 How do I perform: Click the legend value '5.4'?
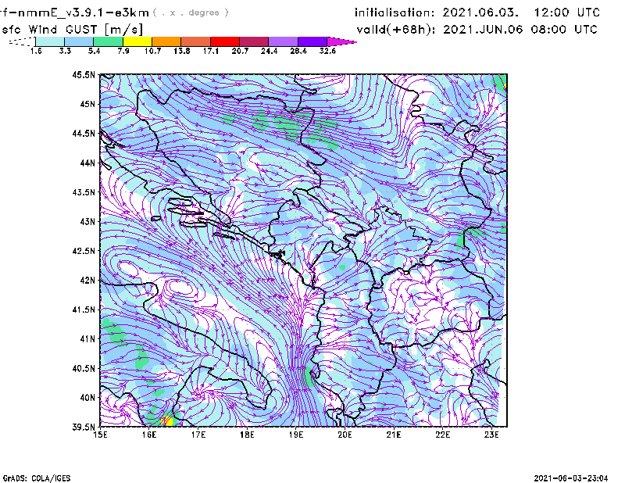click(x=94, y=51)
